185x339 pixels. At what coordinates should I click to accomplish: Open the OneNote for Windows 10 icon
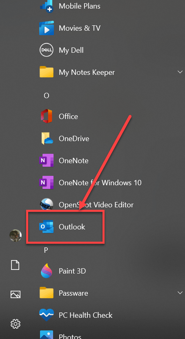click(47, 183)
